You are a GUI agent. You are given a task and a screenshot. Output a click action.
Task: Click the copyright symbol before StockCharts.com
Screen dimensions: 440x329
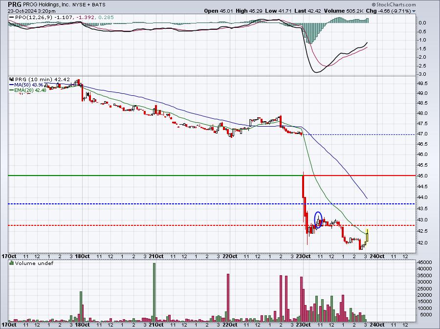point(374,4)
